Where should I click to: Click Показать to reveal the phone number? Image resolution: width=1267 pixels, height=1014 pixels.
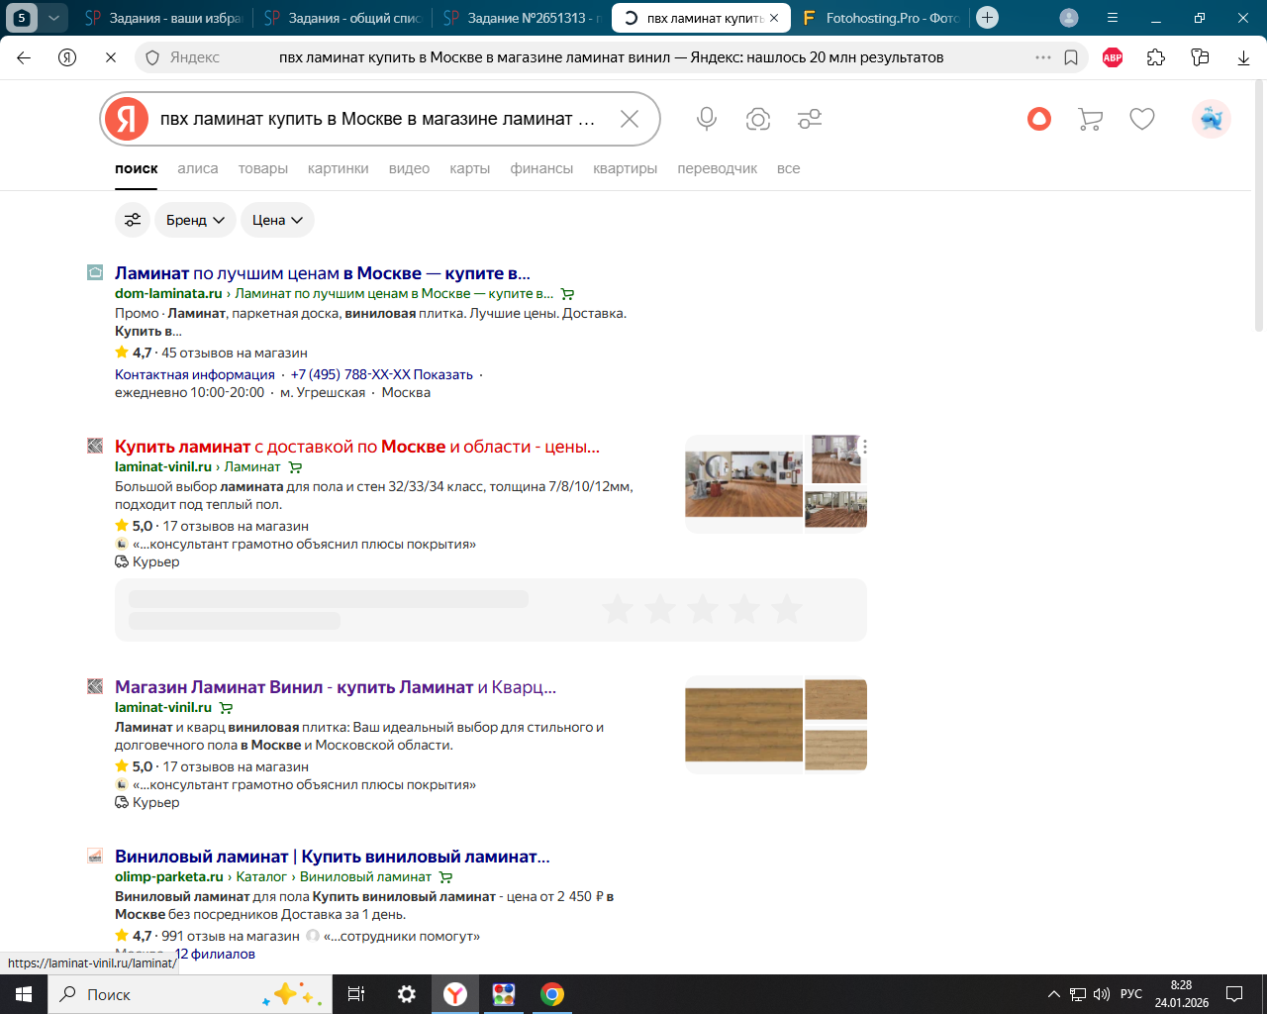click(442, 374)
